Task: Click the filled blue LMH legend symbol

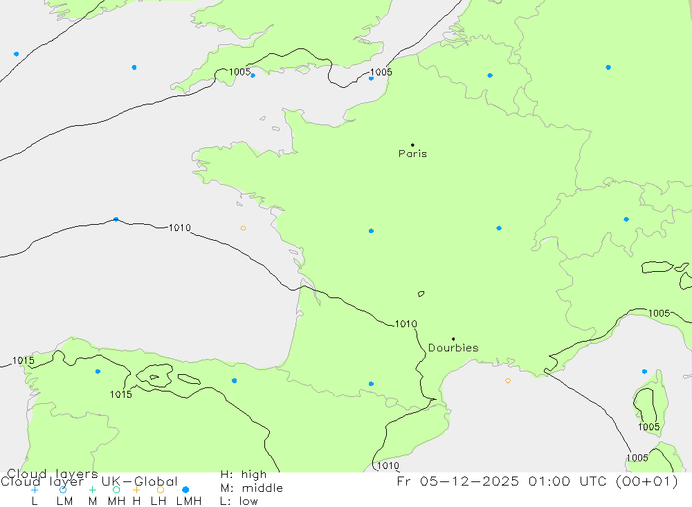Action: 185,490
